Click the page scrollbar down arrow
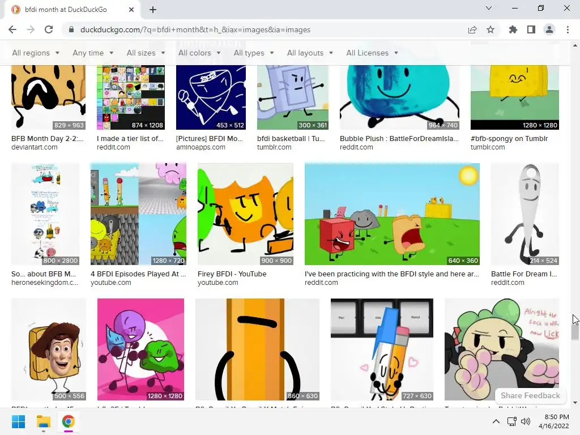 (575, 403)
